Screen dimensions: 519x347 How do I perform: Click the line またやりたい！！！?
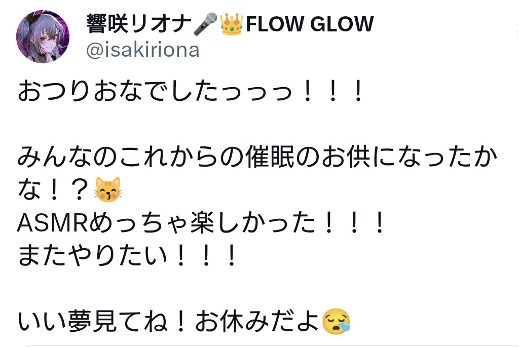[x=127, y=256]
